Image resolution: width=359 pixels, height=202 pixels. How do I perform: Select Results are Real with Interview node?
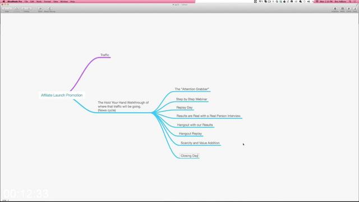pos(209,116)
